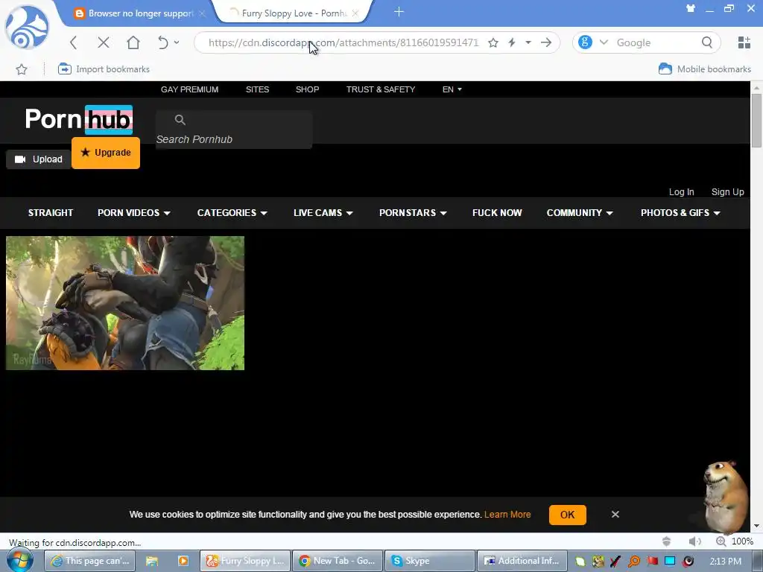Open Mobile bookmarks
This screenshot has width=763, height=572.
[x=705, y=69]
